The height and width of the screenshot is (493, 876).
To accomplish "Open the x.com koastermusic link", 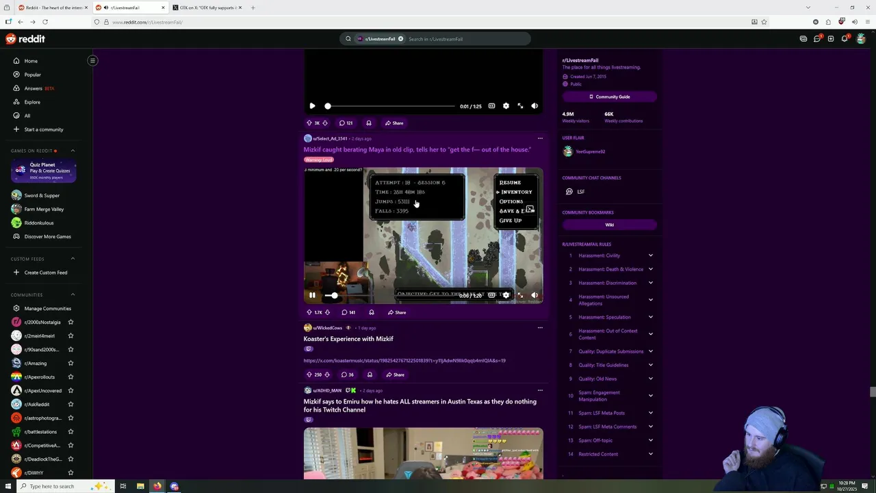I will pyautogui.click(x=404, y=361).
